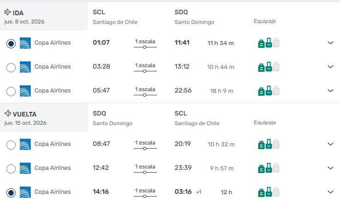
Task: Expand details for the 22:56 arrival flight
Action: pos(330,91)
